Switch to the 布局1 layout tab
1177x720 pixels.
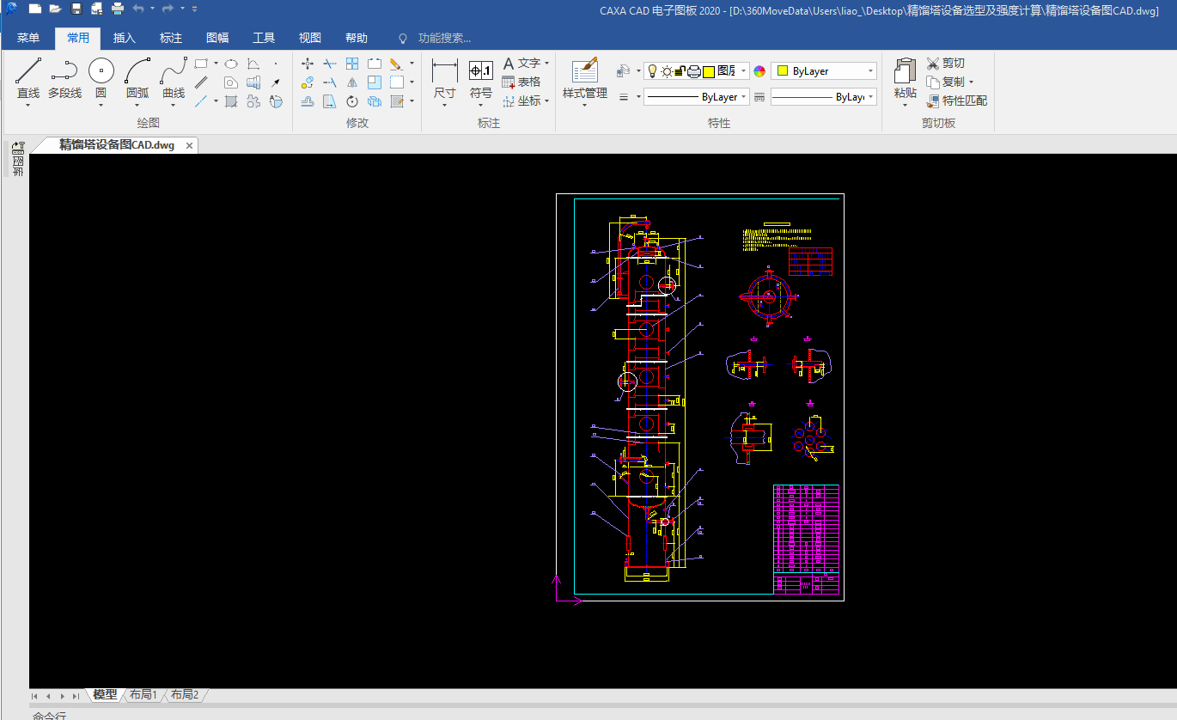point(143,694)
